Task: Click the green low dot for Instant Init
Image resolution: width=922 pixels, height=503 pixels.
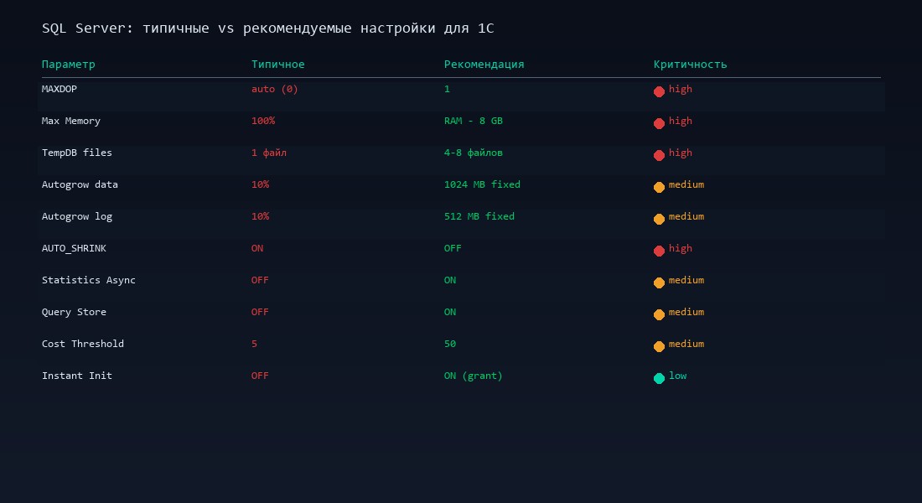Action: [660, 378]
